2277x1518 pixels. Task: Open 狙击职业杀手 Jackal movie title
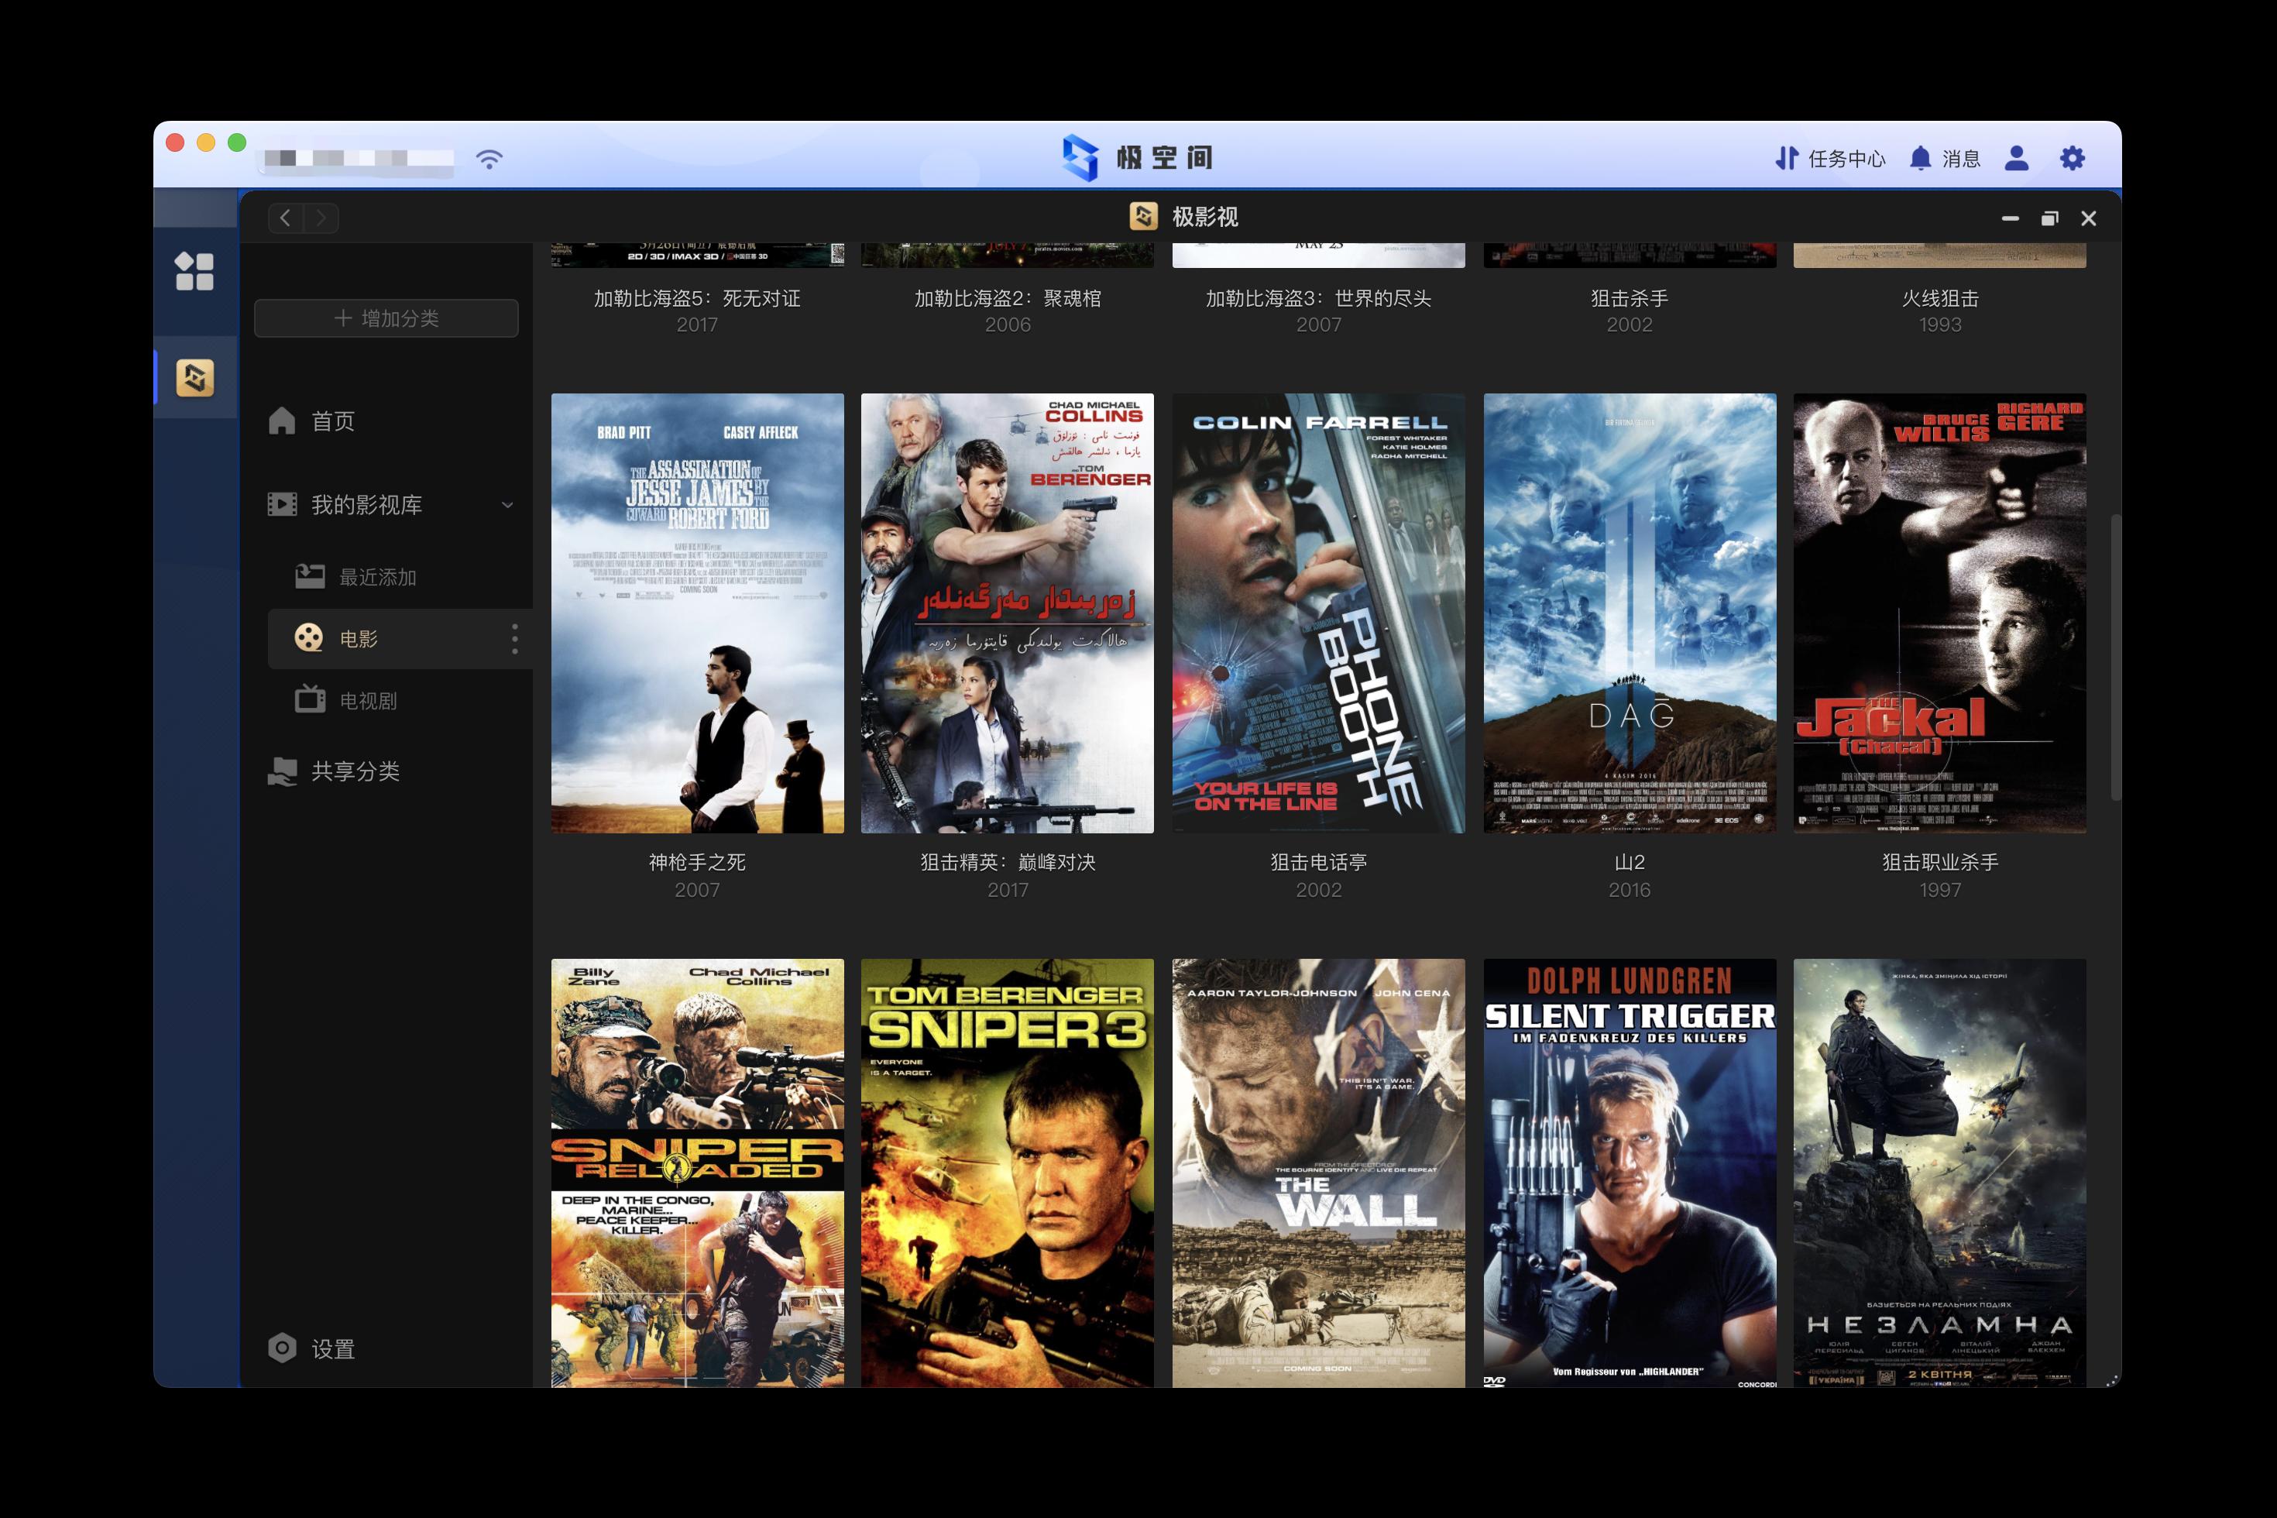click(x=1939, y=861)
